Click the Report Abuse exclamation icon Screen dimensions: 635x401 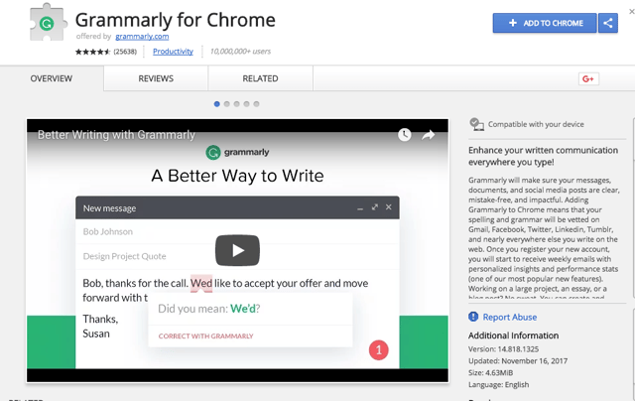(x=473, y=317)
